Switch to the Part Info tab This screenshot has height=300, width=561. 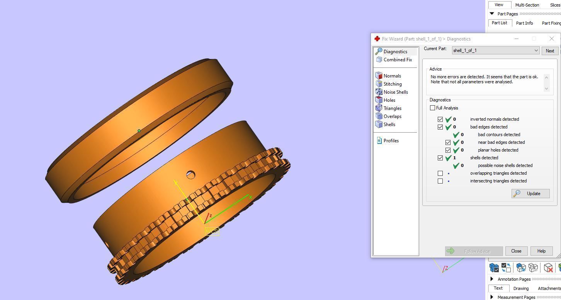coord(524,23)
